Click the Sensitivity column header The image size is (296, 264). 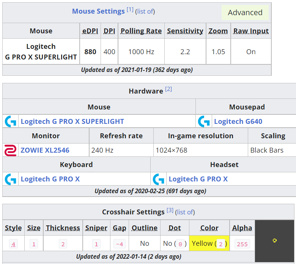coord(185,31)
